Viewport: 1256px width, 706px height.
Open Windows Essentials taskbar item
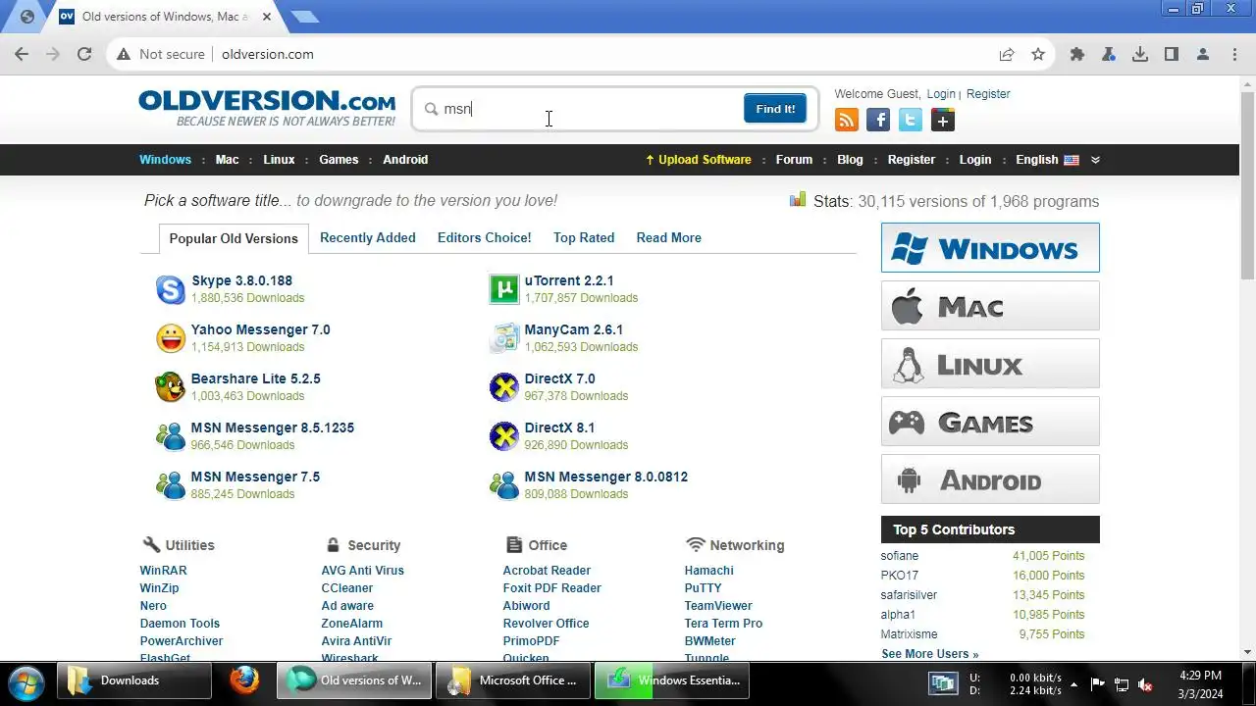pyautogui.click(x=672, y=681)
